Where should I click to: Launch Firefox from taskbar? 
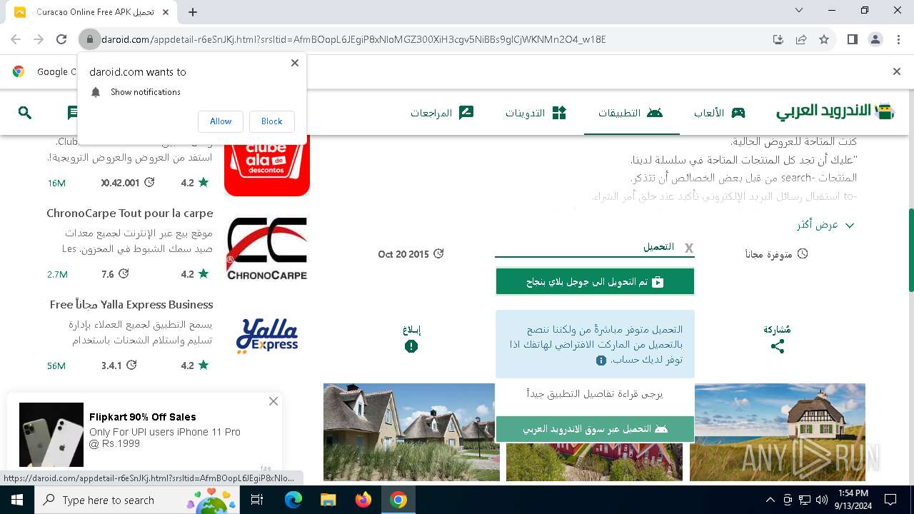click(363, 500)
